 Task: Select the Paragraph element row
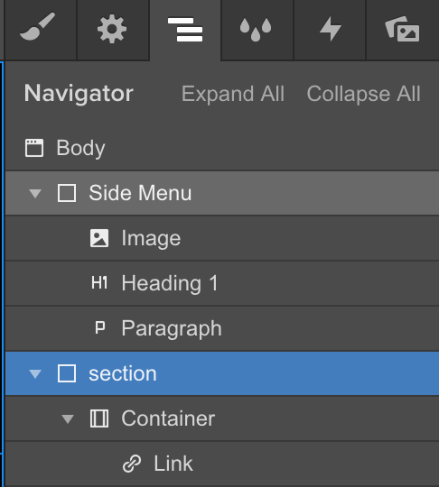point(222,328)
